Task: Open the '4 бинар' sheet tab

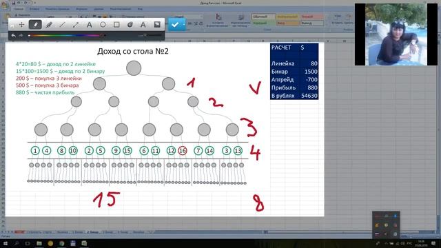Action: tap(123, 232)
